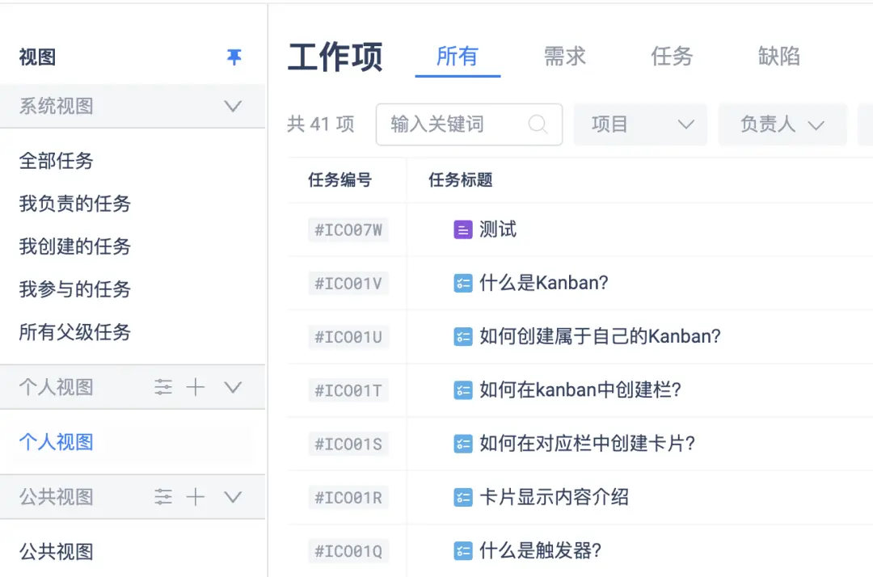Click the purple icon next to 测试
This screenshot has height=577, width=873.
462,230
